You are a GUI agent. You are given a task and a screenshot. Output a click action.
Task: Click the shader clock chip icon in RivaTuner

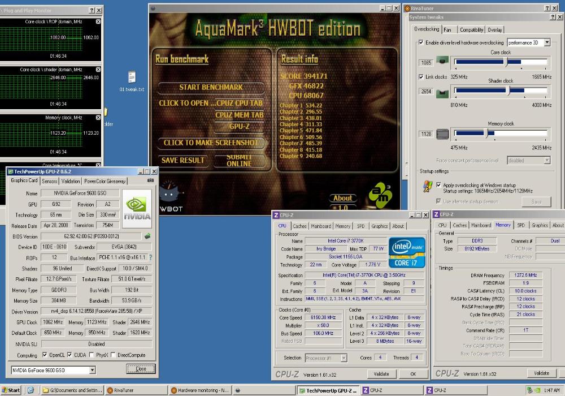coord(442,94)
